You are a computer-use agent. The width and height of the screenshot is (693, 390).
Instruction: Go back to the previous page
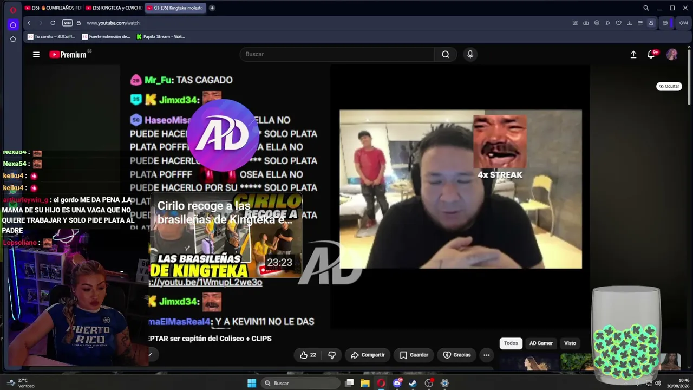pyautogui.click(x=29, y=23)
